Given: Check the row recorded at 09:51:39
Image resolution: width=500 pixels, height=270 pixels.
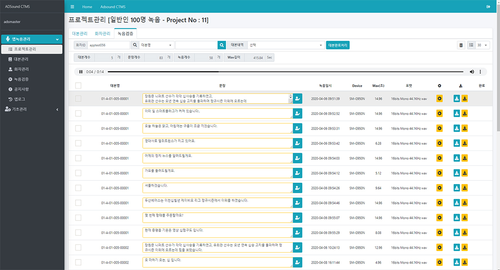Looking at the screenshot, I should click(x=78, y=99).
